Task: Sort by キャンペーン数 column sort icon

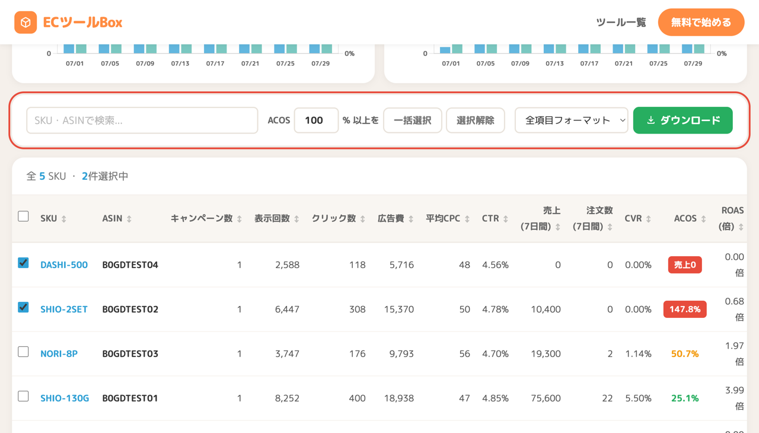Action: coord(240,219)
